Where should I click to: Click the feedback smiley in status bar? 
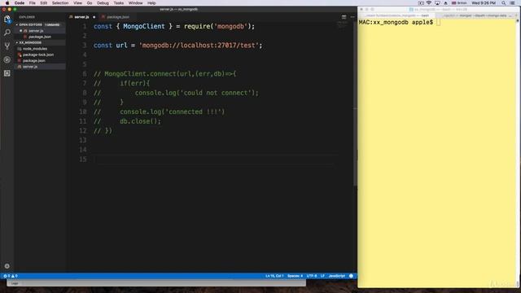point(351,276)
